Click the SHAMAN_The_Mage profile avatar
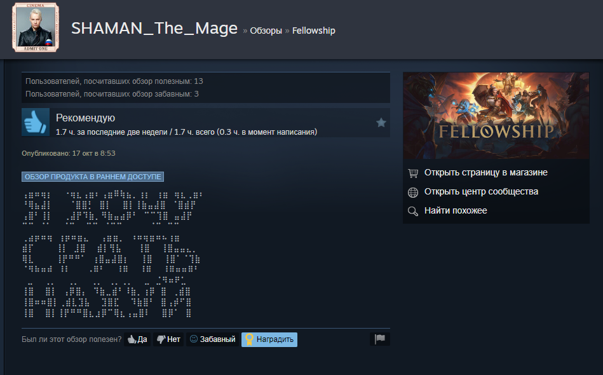This screenshot has width=603, height=375. pos(36,27)
